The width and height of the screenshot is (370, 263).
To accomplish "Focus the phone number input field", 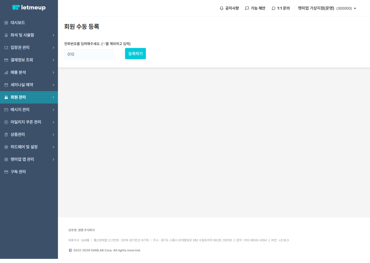I will [x=89, y=54].
